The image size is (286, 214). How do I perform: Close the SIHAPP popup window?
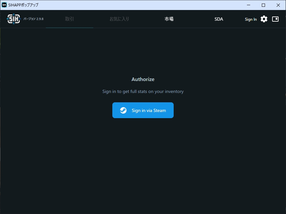(278, 5)
